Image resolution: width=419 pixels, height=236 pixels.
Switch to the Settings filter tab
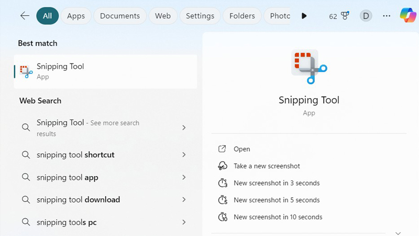(200, 16)
